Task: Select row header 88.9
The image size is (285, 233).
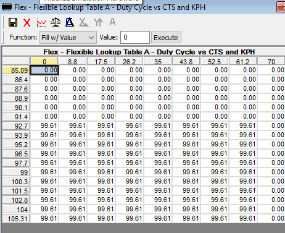Action: coord(16,98)
